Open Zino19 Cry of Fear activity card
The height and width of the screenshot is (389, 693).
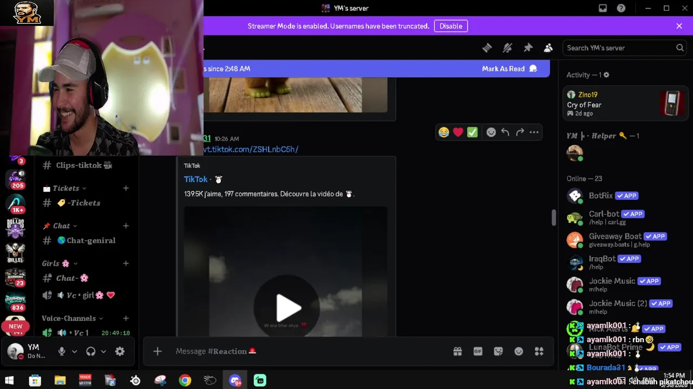coord(625,103)
